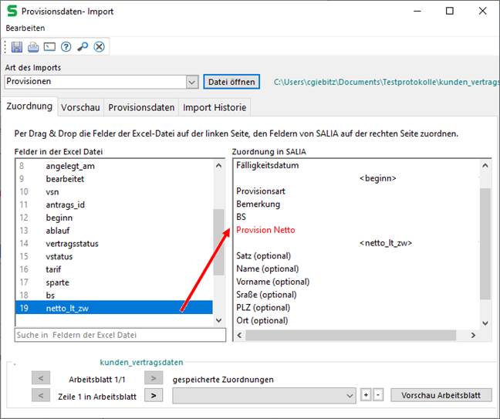Open the Bearbeiten menu
The image size is (500, 419).
point(25,28)
